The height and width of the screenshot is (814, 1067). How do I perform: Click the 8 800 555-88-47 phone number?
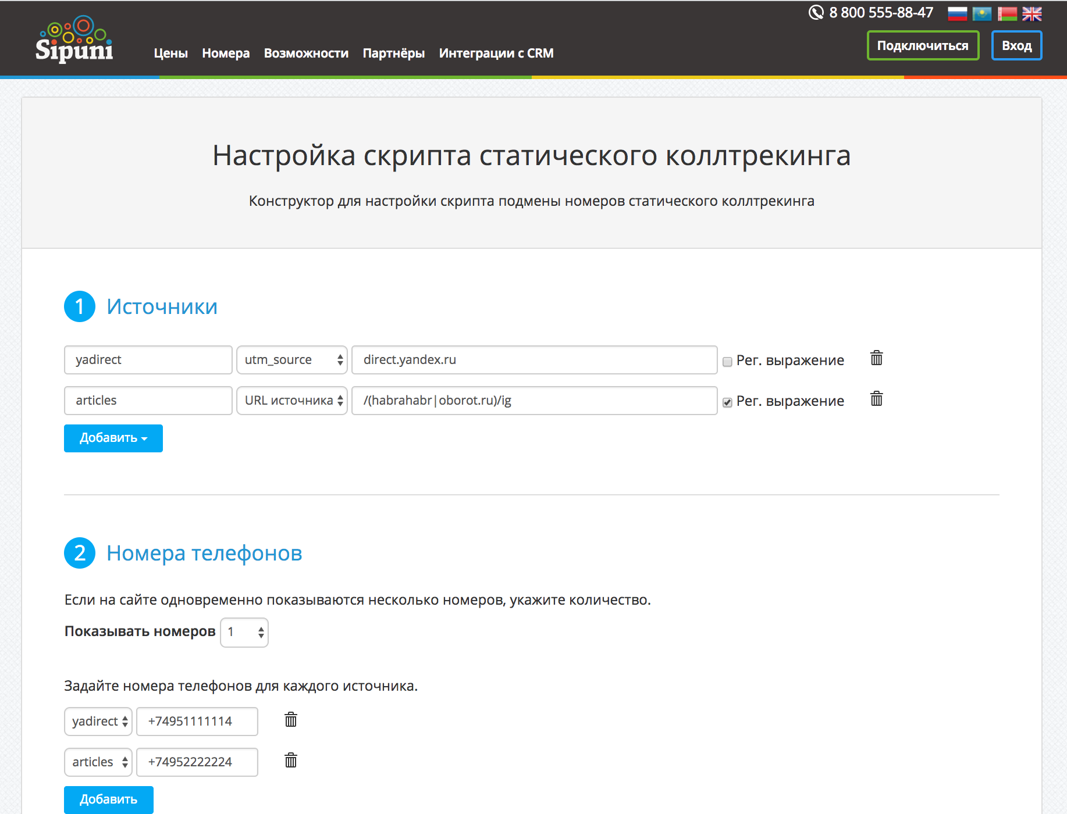[x=881, y=12]
